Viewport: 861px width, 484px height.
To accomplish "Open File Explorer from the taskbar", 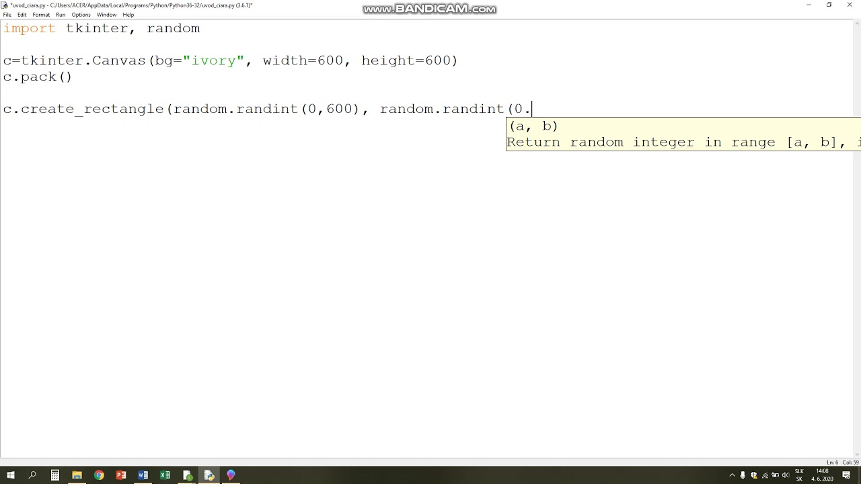I will (x=77, y=475).
